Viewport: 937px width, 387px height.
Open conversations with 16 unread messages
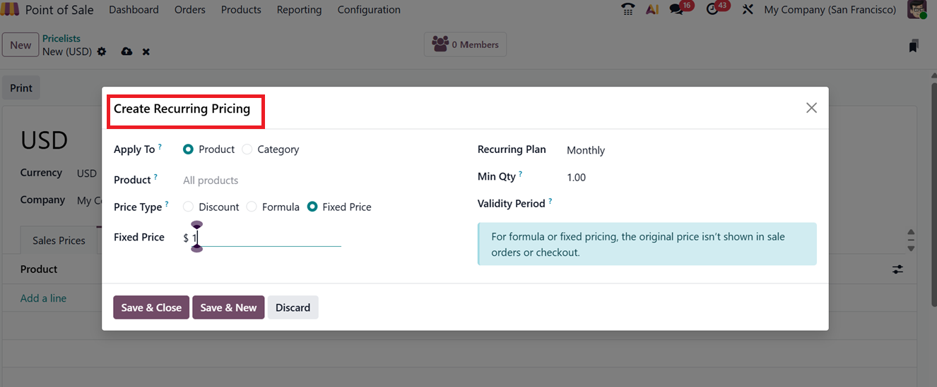(677, 10)
